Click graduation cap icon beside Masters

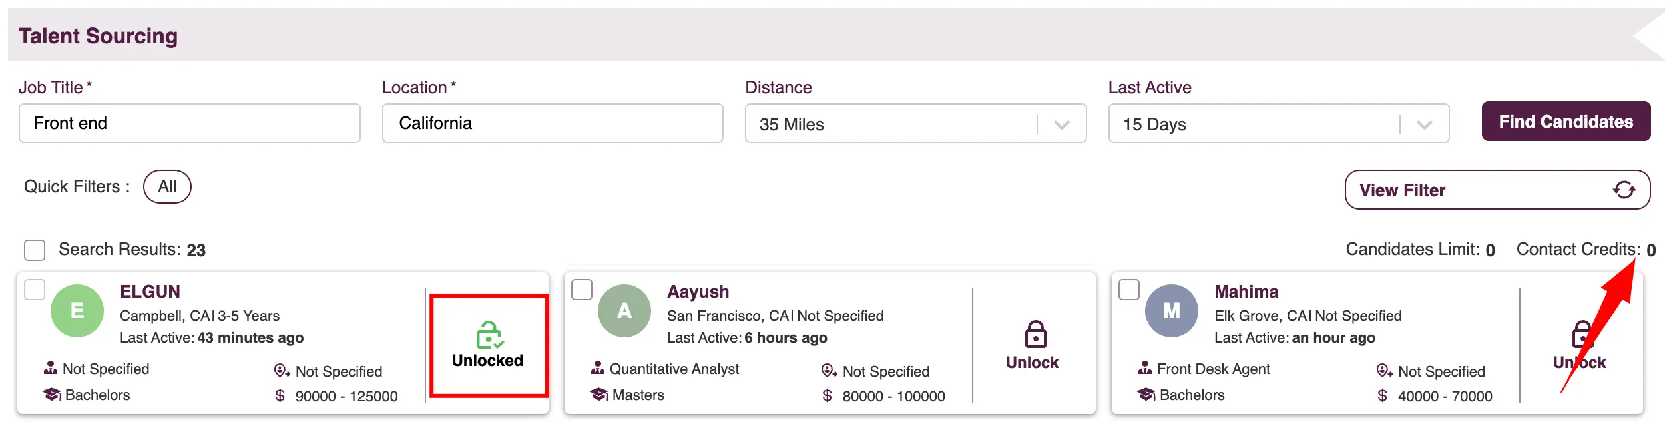(x=598, y=395)
